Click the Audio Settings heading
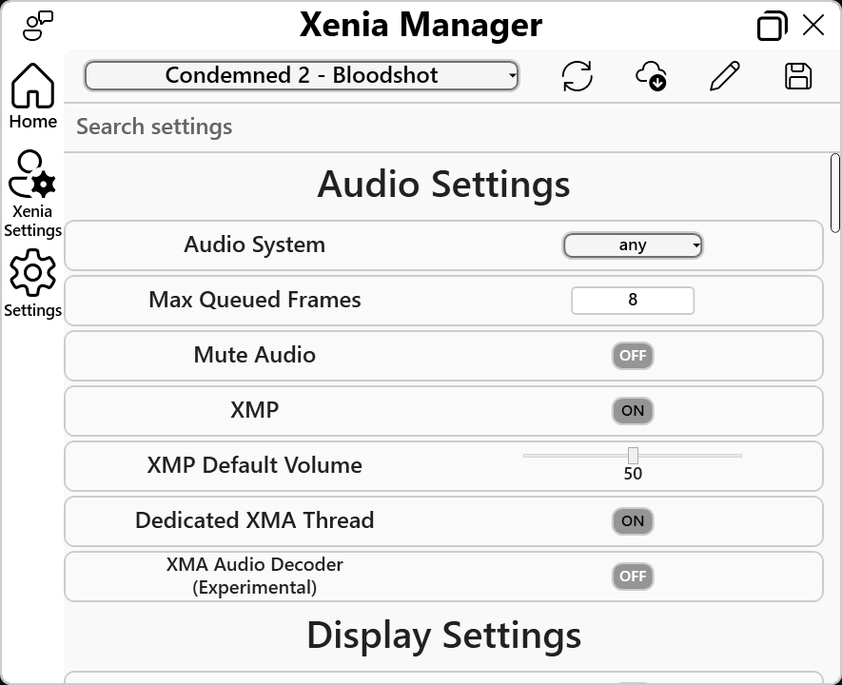This screenshot has width=842, height=685. coord(443,185)
